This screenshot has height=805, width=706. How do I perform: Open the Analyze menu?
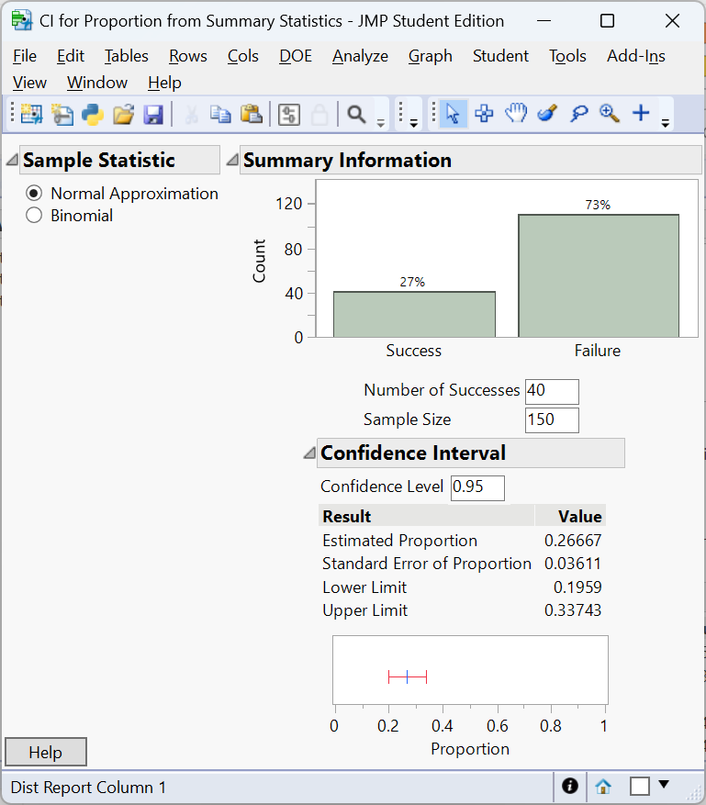(x=360, y=56)
